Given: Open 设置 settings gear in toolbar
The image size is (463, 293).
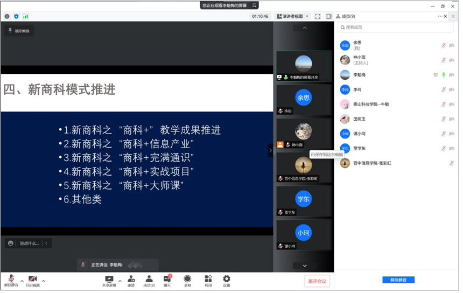Looking at the screenshot, I should 227,279.
